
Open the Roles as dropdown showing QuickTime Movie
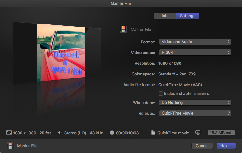click(x=195, y=113)
